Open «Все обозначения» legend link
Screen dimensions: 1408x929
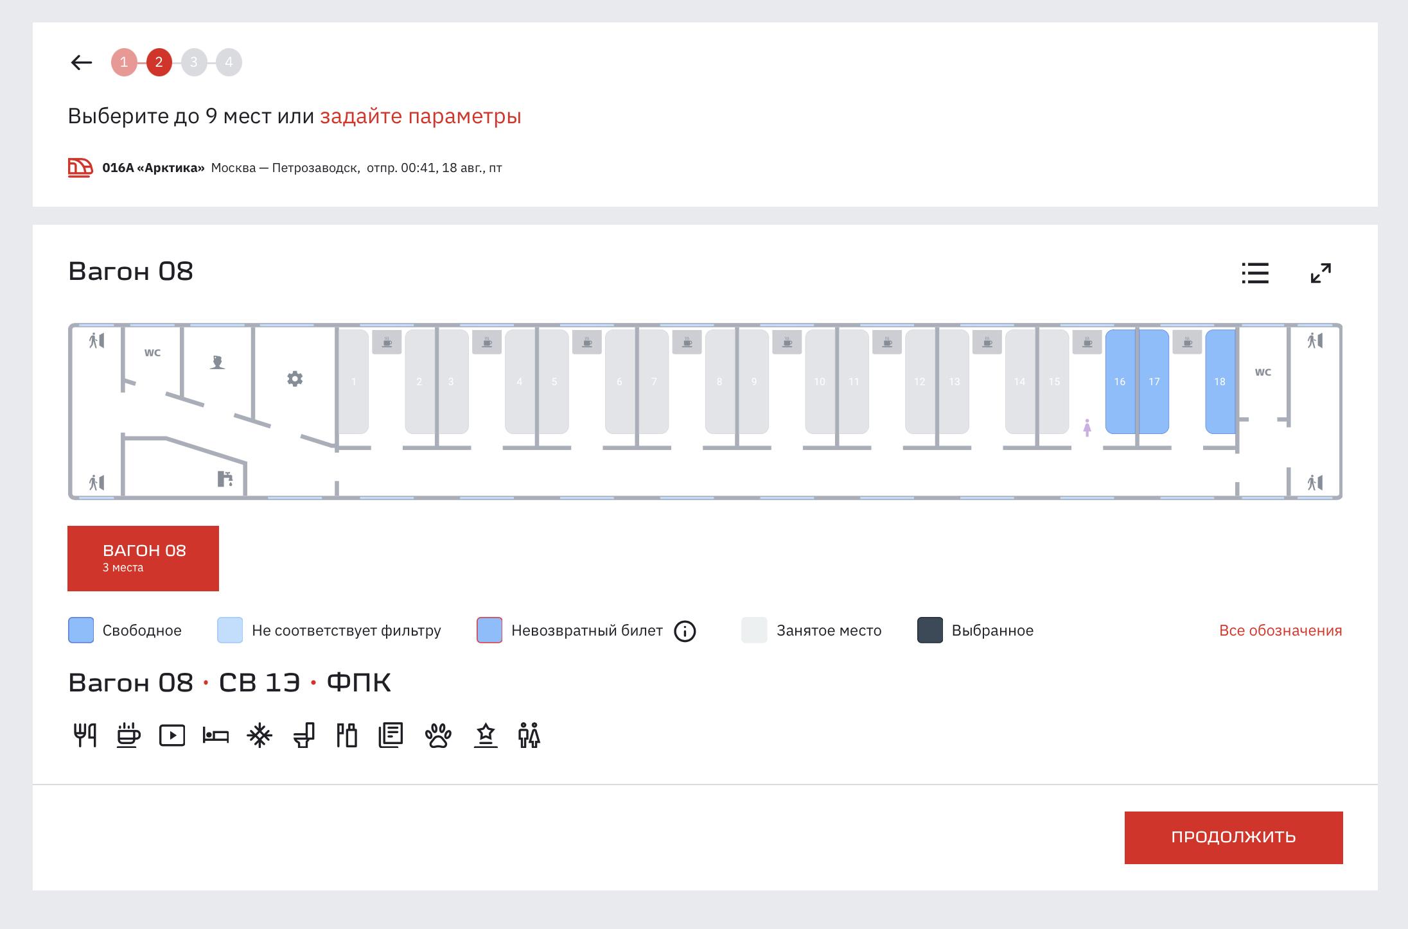1280,630
